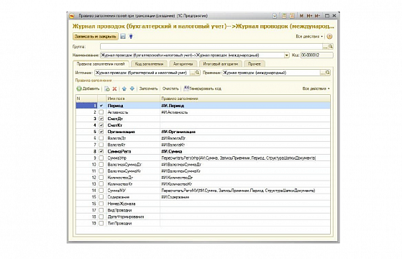Open the calculator icon in title bar
This screenshot has height=259, width=402.
coord(284,16)
